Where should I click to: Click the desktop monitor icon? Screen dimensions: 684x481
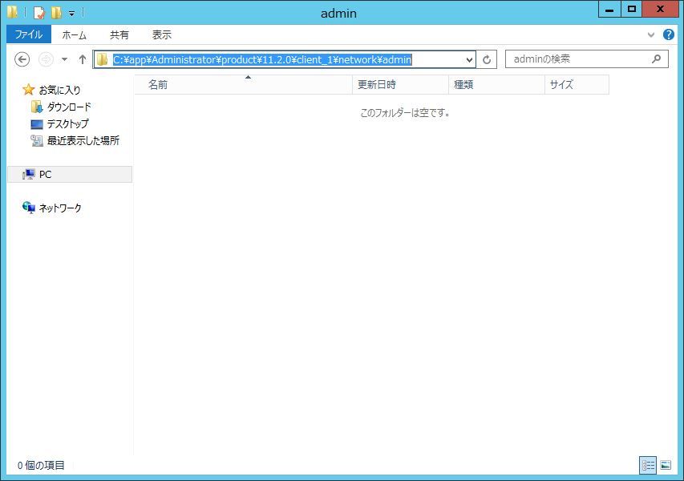click(x=37, y=124)
